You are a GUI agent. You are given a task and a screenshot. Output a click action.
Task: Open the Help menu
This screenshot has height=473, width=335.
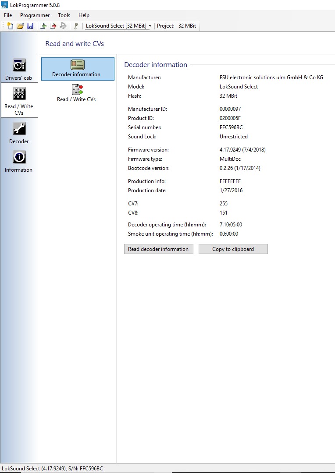(x=84, y=15)
